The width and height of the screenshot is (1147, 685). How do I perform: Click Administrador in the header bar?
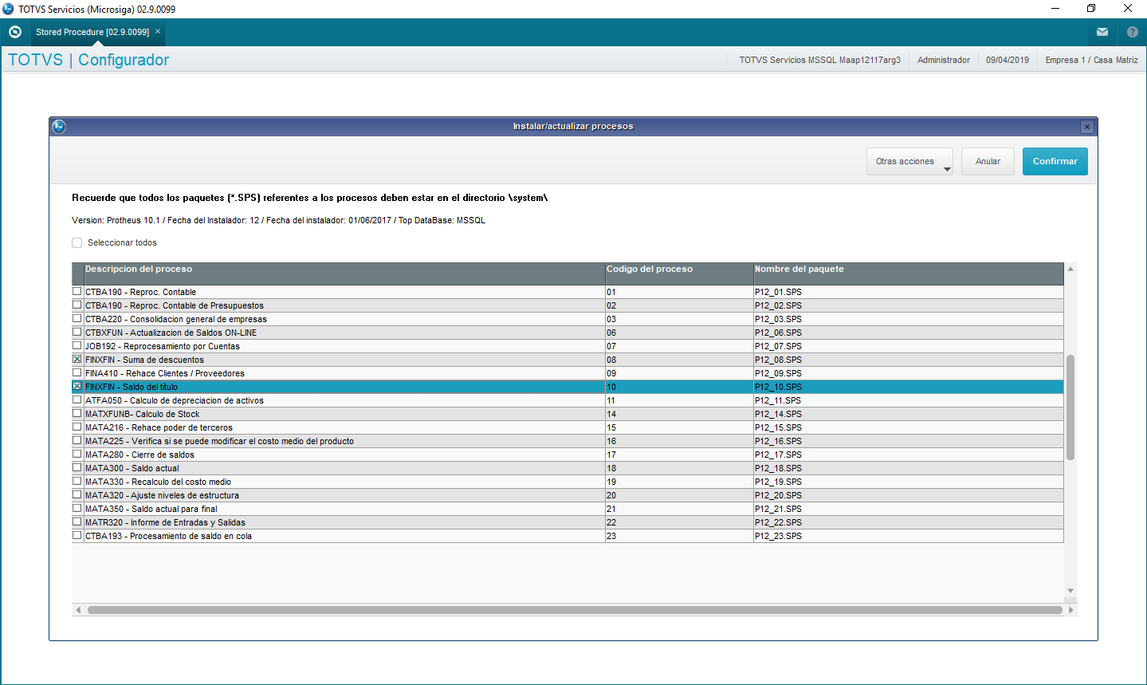click(944, 60)
